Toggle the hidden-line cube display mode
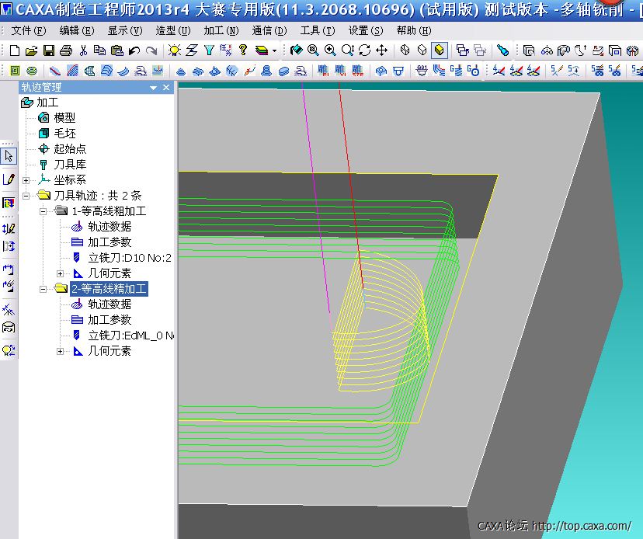 point(422,50)
